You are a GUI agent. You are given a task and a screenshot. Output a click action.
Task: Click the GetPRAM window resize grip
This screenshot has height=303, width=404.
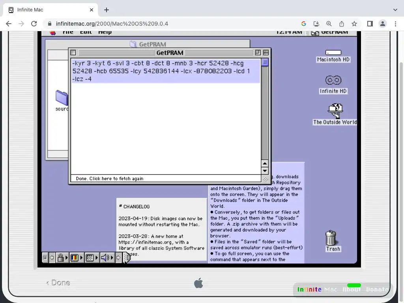click(x=265, y=178)
